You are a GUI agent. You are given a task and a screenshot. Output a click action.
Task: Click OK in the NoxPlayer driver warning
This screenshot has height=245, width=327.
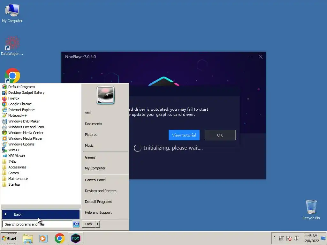[x=220, y=135]
